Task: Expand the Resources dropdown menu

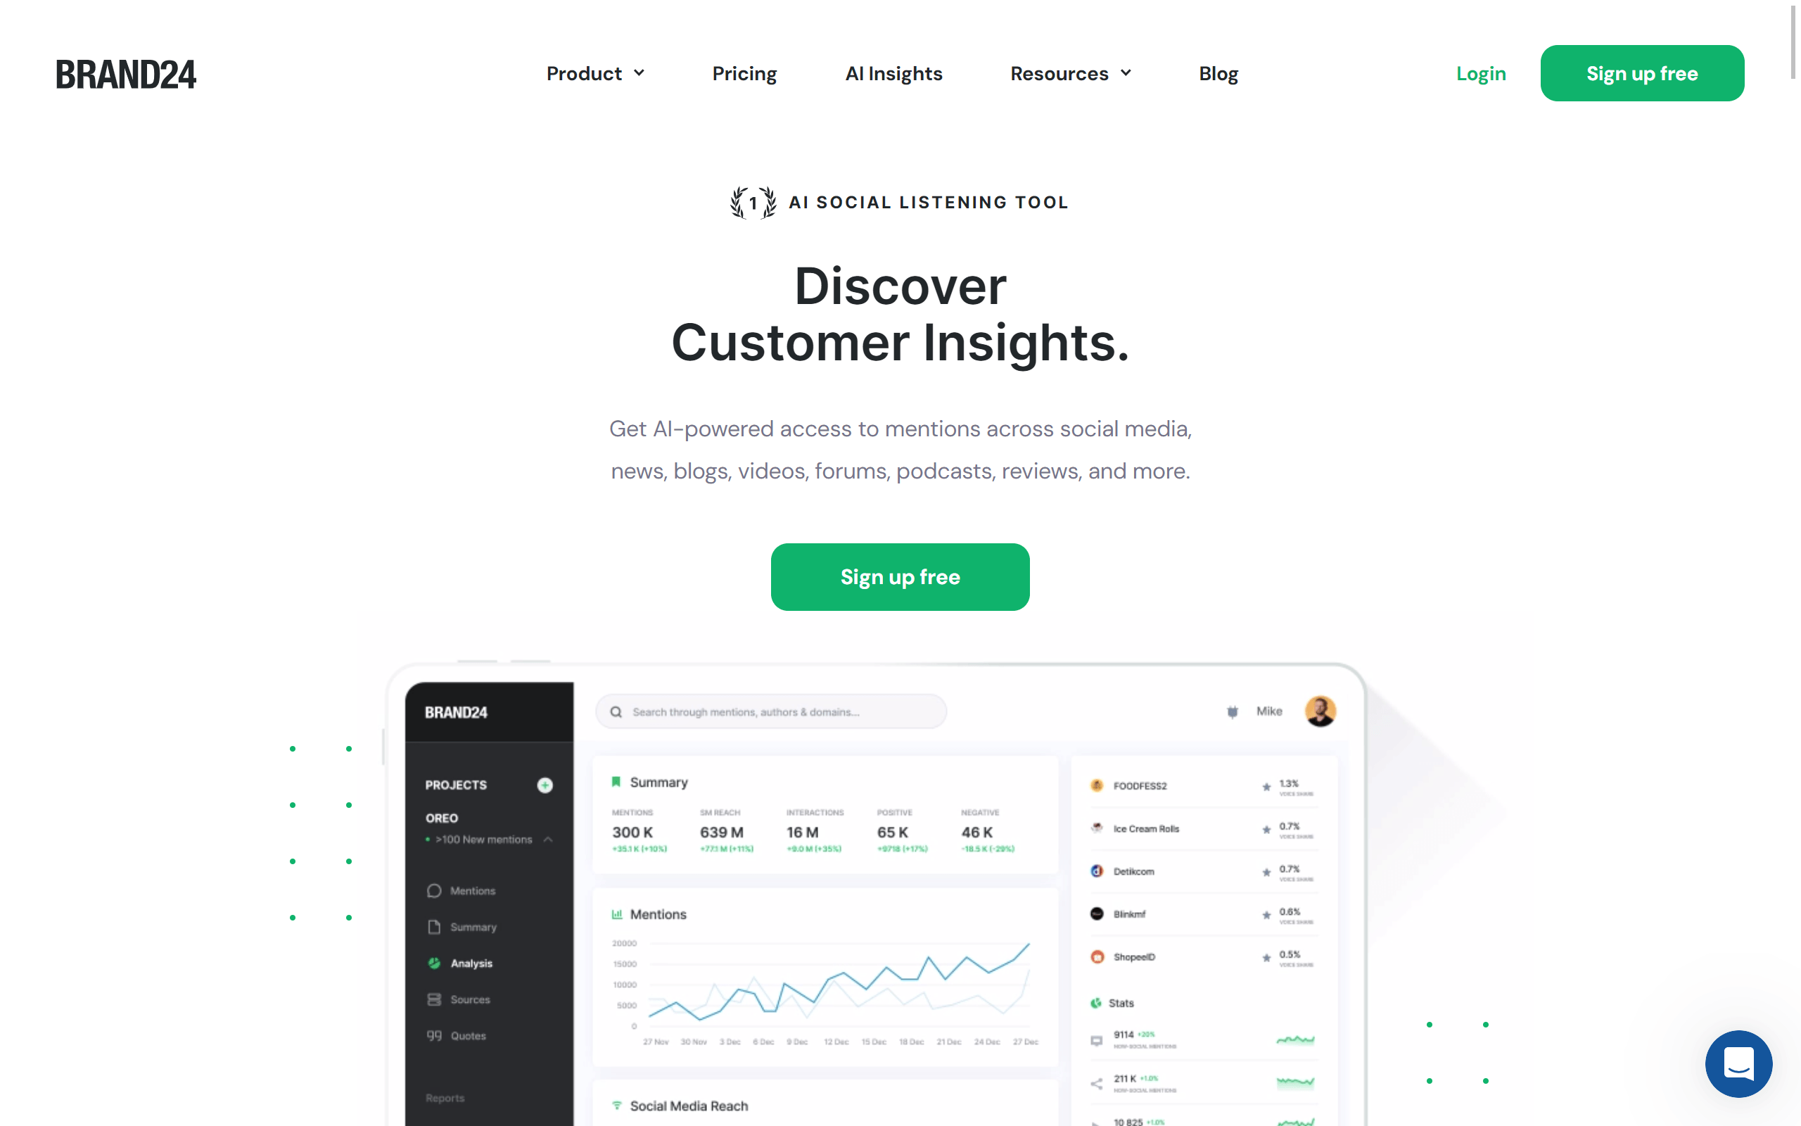Action: pyautogui.click(x=1069, y=72)
